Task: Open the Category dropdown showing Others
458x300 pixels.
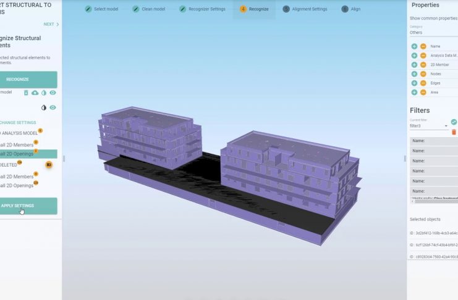Action: click(x=433, y=33)
